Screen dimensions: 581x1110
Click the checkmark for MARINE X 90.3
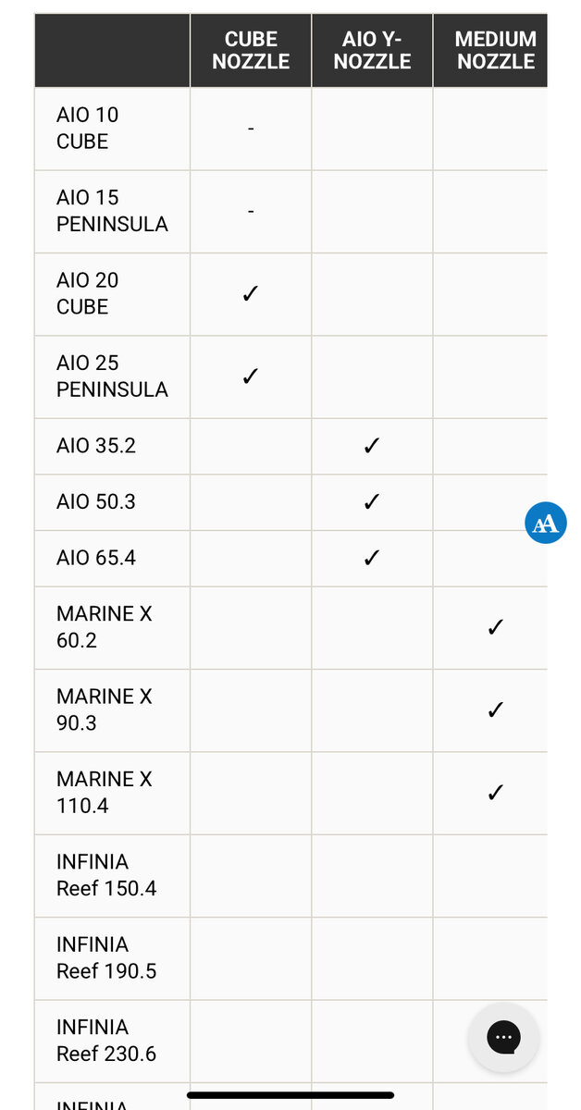click(x=495, y=709)
